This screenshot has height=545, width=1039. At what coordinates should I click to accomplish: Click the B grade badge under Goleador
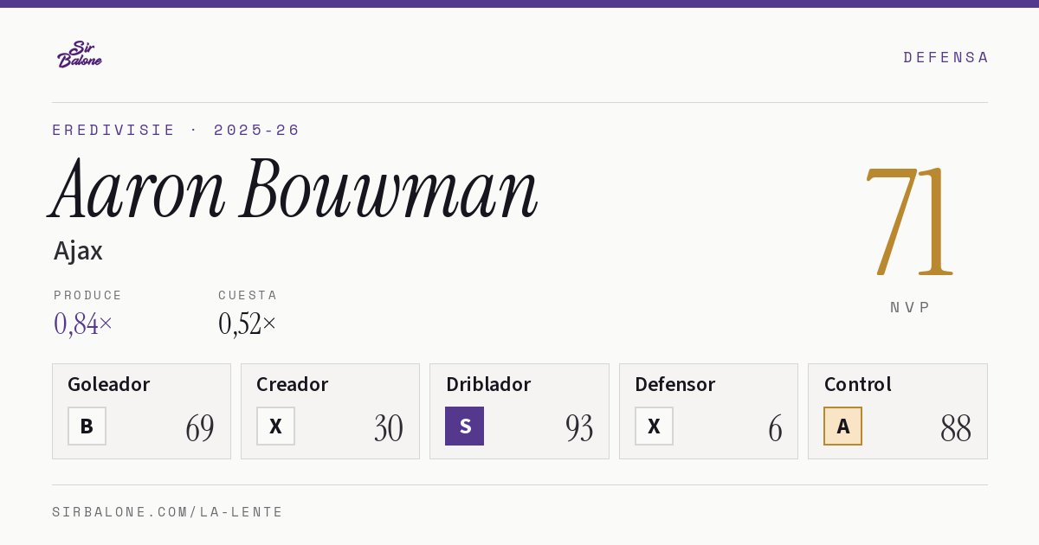pyautogui.click(x=87, y=426)
